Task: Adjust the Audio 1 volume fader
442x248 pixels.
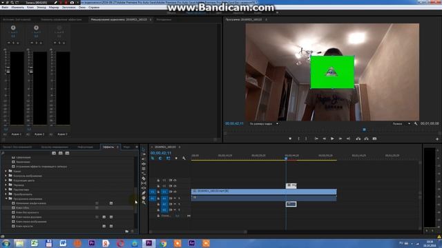Action: click(x=8, y=70)
